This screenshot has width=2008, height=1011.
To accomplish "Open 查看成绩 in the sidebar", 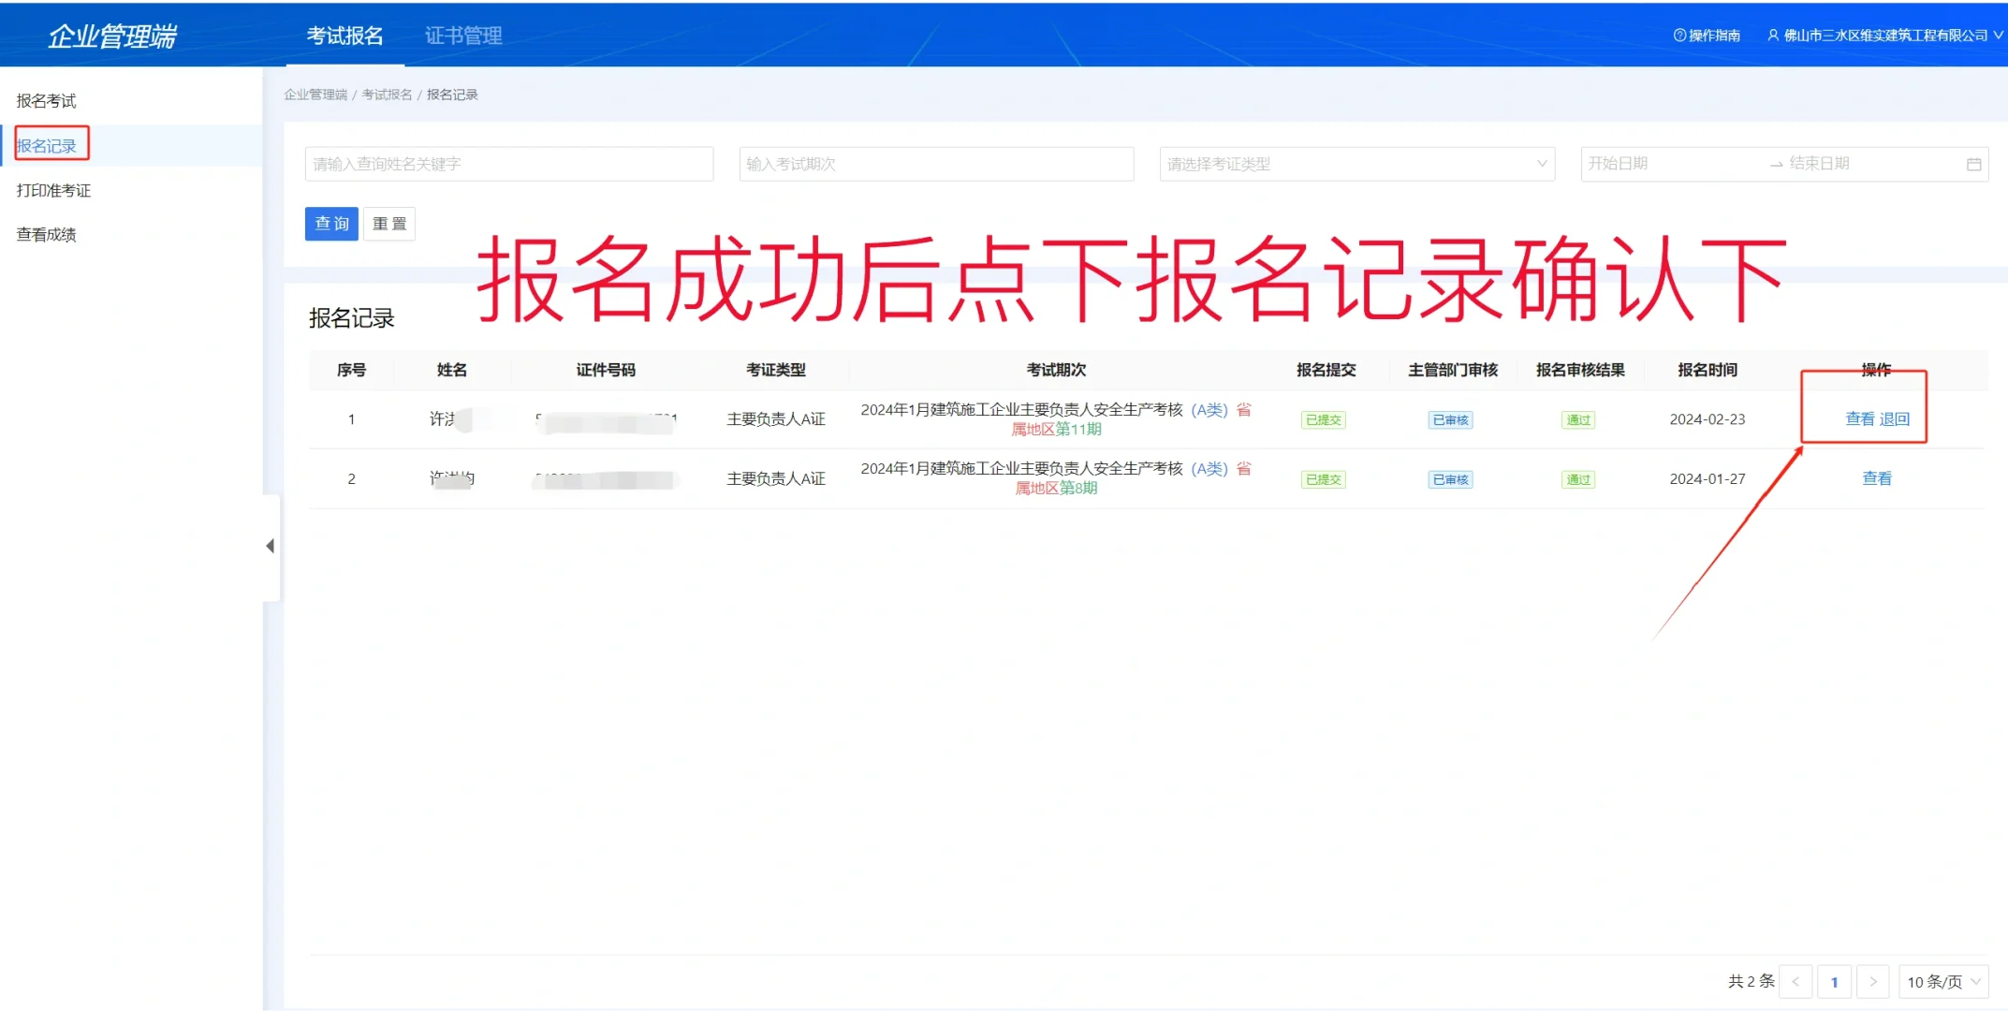I will click(x=46, y=235).
